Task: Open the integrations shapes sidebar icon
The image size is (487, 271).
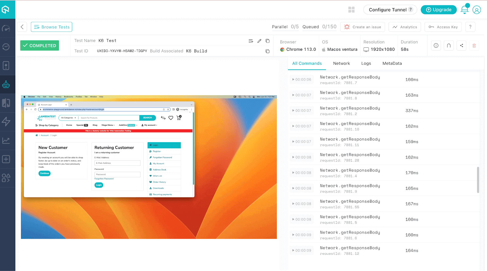Action: pyautogui.click(x=6, y=178)
